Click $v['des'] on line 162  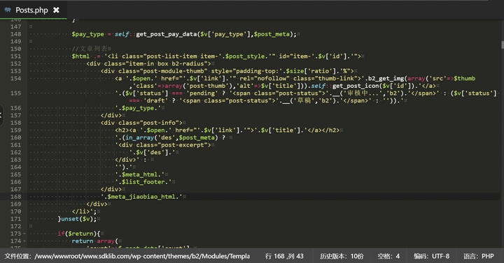pyautogui.click(x=153, y=152)
